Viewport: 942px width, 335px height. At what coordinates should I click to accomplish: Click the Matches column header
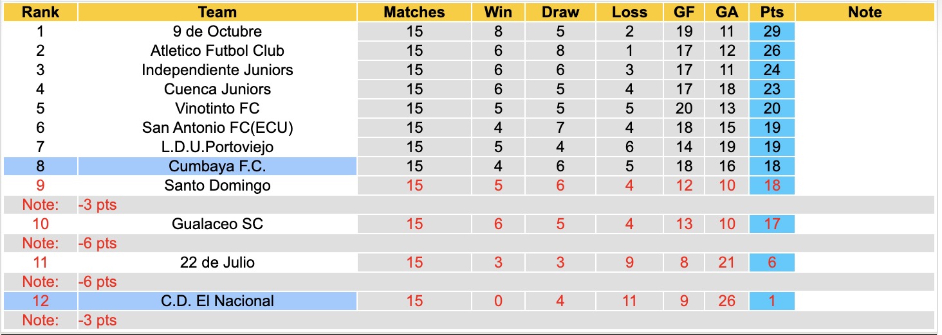(414, 12)
